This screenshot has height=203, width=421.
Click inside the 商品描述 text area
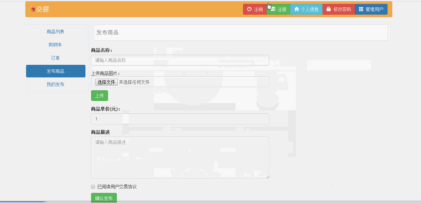coord(180,158)
